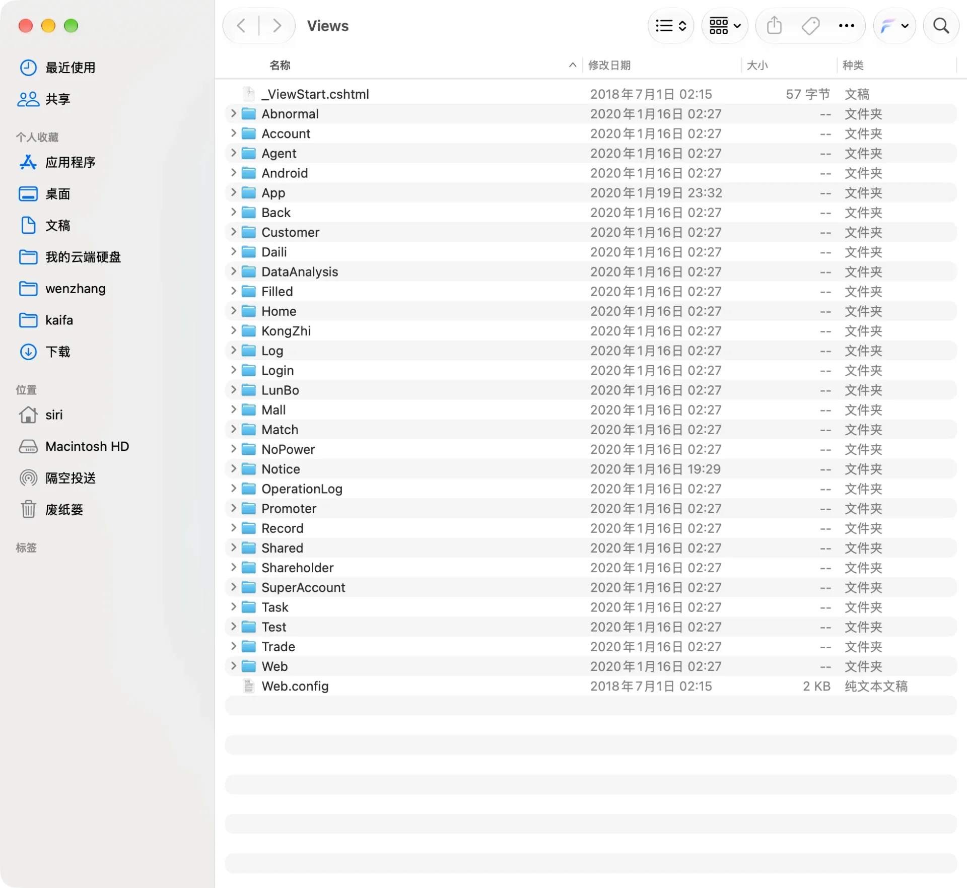Open 应用程序 in sidebar
Viewport: 967px width, 888px height.
tap(57, 162)
